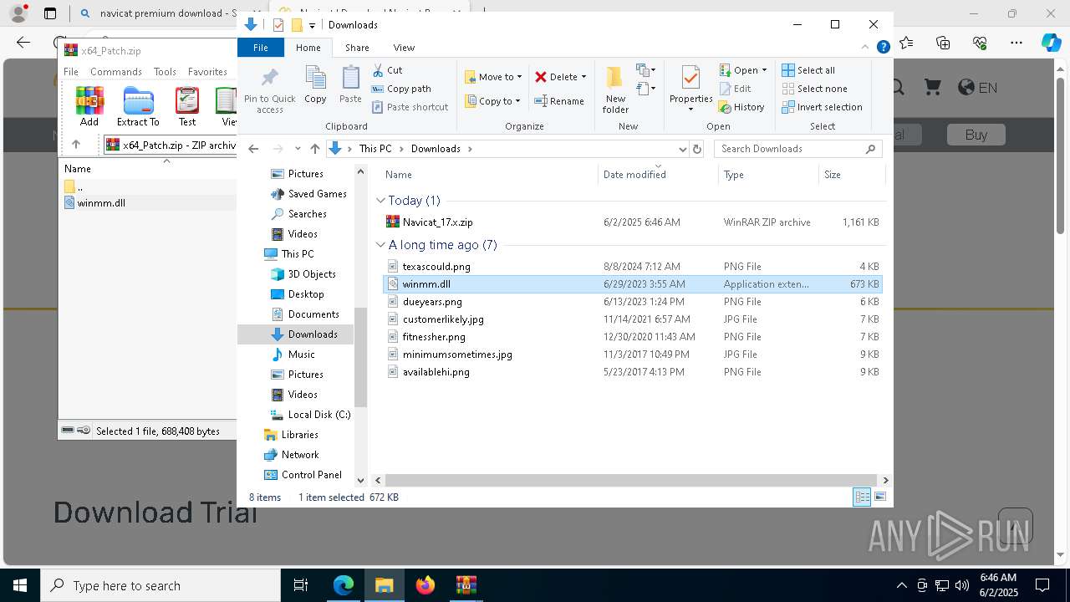Click navigation pane vertical scrollbar
Screen dimensions: 1070x602
tap(361, 358)
